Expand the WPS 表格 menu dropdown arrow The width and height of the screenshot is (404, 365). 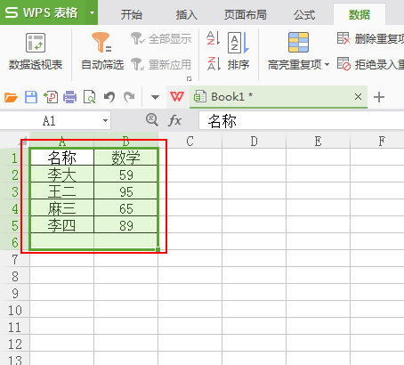(92, 12)
